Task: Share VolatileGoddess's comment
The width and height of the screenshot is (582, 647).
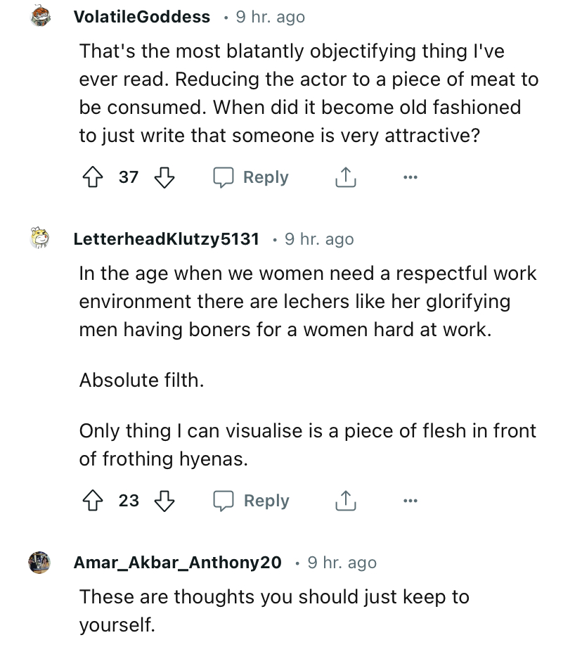Action: pyautogui.click(x=345, y=178)
